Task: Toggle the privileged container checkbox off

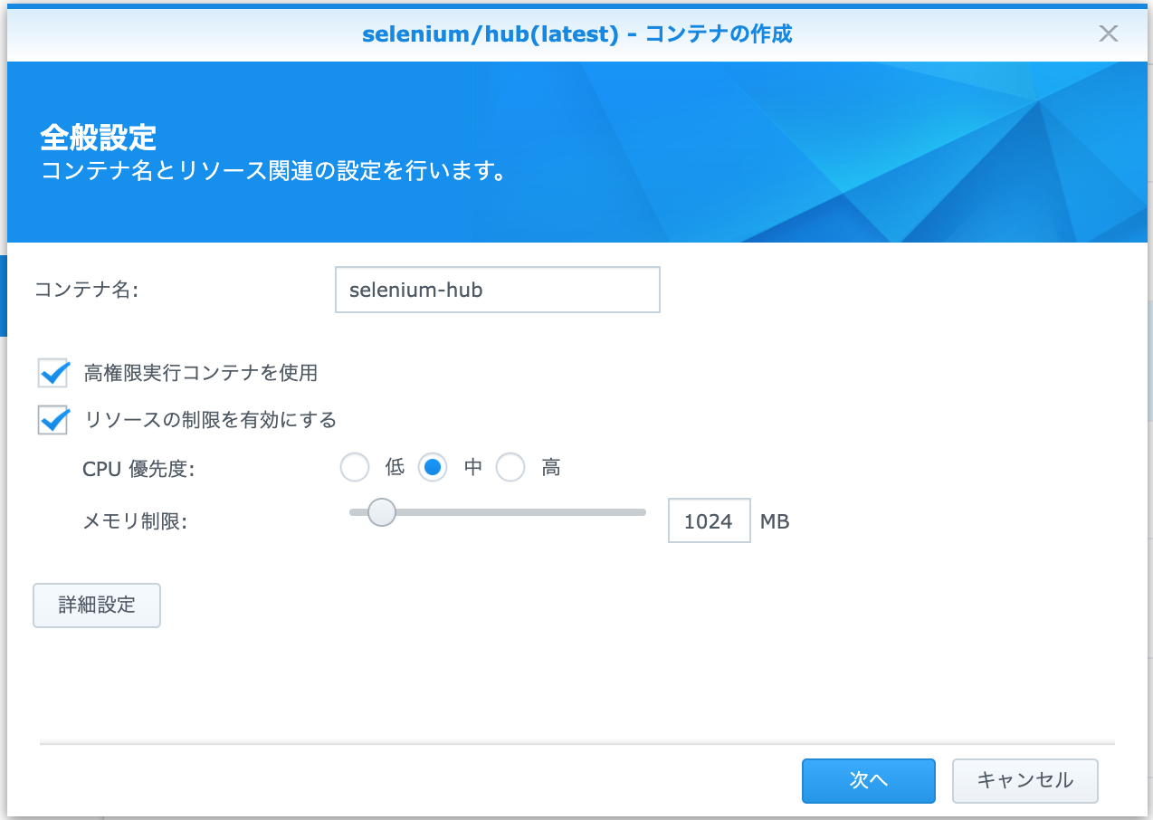Action: (52, 373)
